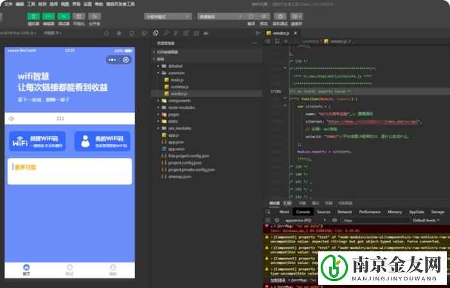Toggle the editor panel button
This screenshot has height=288, width=450.
[49, 16]
